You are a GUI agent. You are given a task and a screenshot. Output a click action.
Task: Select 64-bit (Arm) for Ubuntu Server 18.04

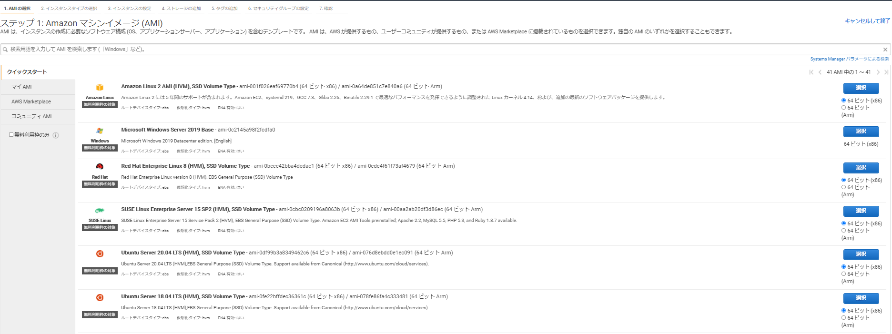843,318
